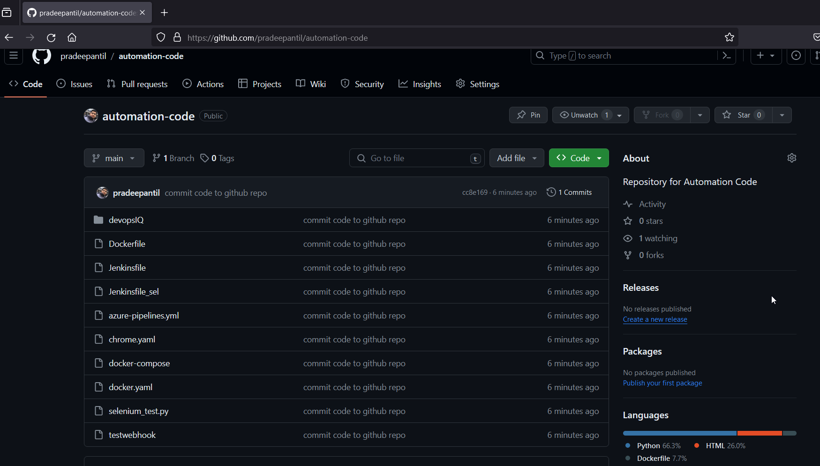The height and width of the screenshot is (466, 820).
Task: Click the repository owner avatar beside title
Action: [91, 116]
